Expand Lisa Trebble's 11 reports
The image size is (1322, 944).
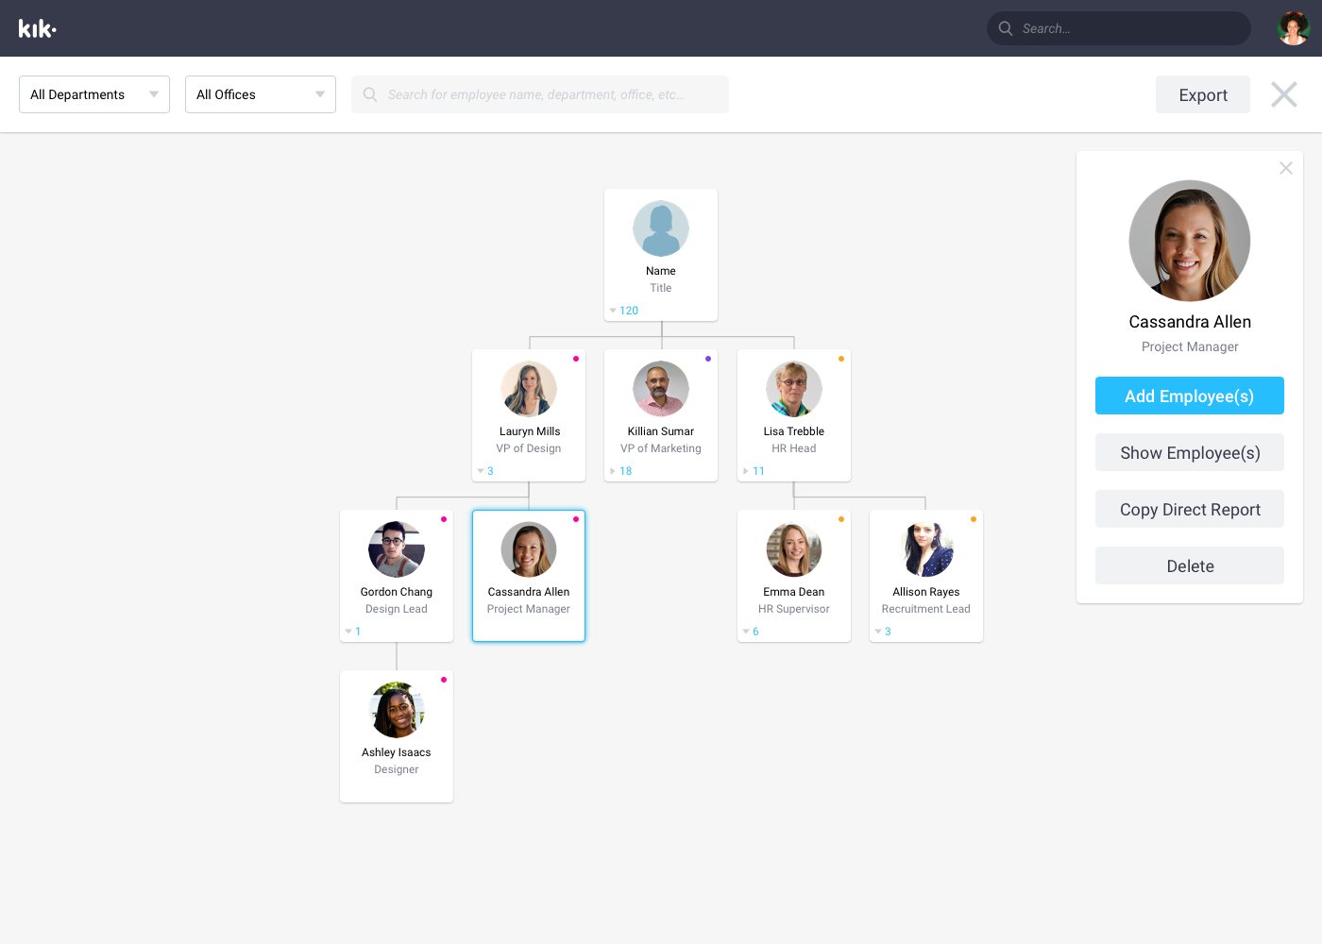pyautogui.click(x=754, y=471)
